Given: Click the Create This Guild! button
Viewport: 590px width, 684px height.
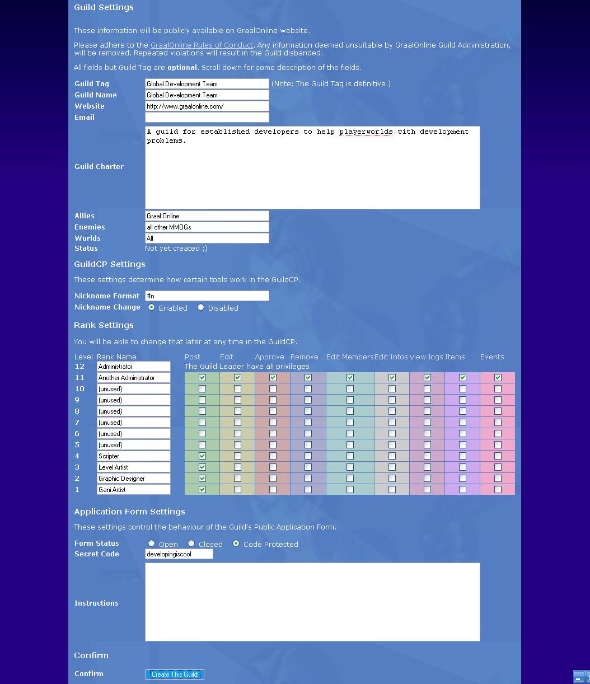Looking at the screenshot, I should (175, 674).
